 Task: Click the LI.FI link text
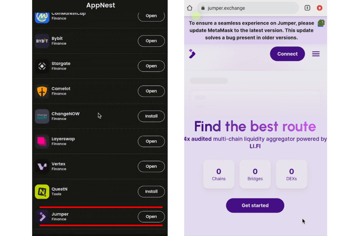click(255, 146)
